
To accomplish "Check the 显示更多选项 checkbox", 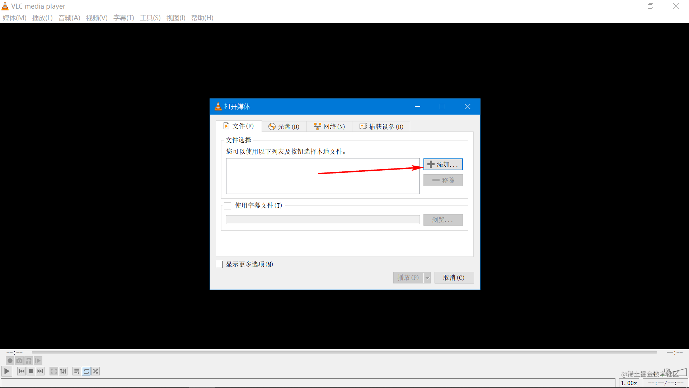I will coord(219,264).
